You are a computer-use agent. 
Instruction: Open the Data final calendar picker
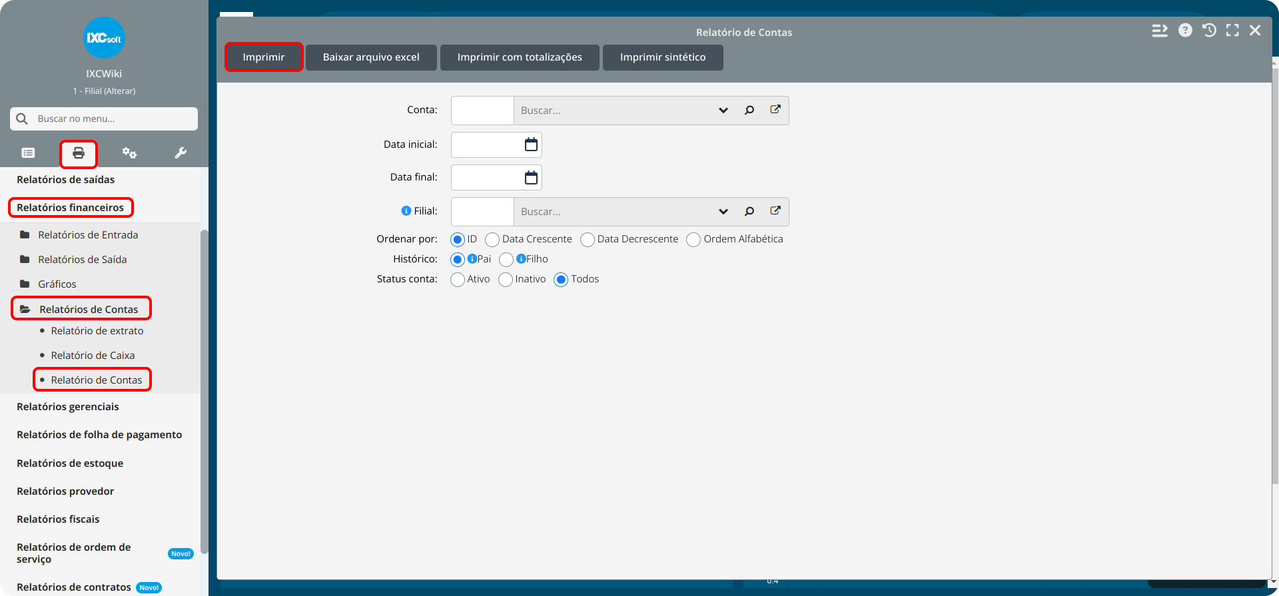pyautogui.click(x=531, y=178)
